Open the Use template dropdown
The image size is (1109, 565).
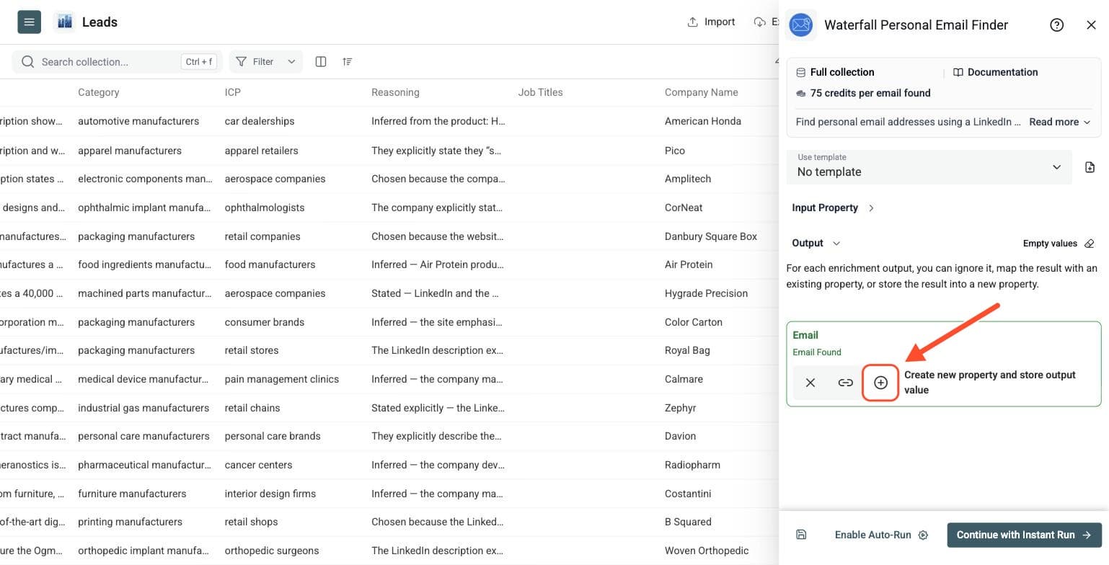929,166
